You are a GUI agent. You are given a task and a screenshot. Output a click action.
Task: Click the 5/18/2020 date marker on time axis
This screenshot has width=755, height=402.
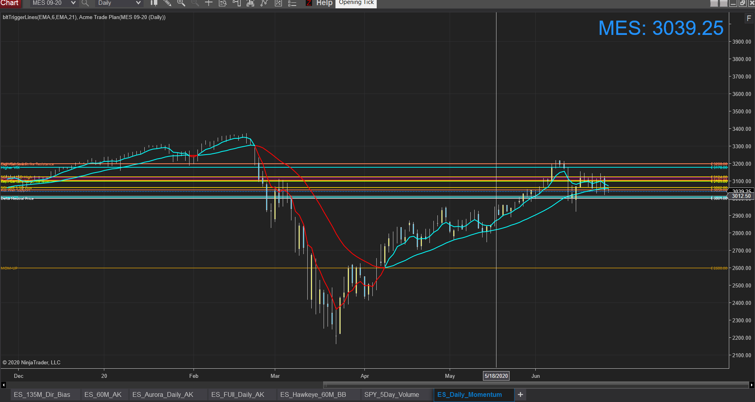coord(496,376)
